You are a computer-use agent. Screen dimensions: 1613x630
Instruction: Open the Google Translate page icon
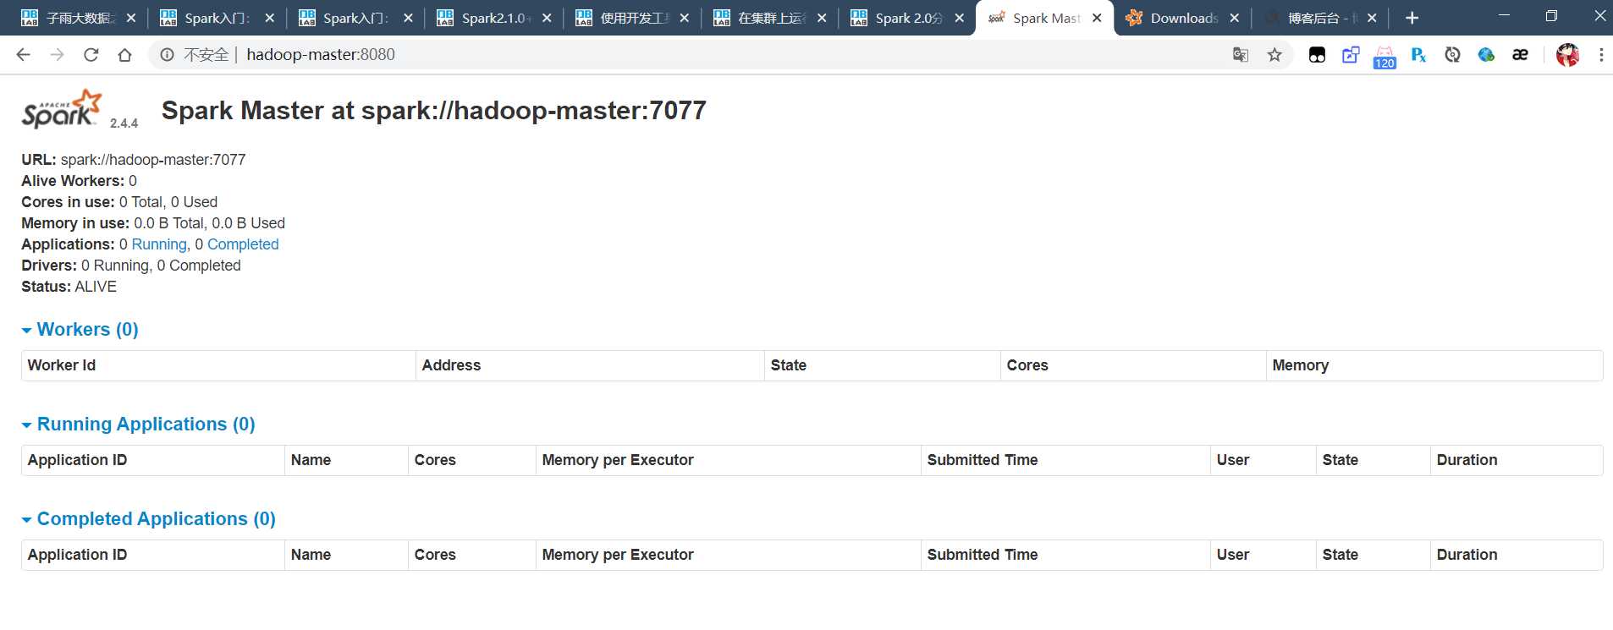(1241, 55)
